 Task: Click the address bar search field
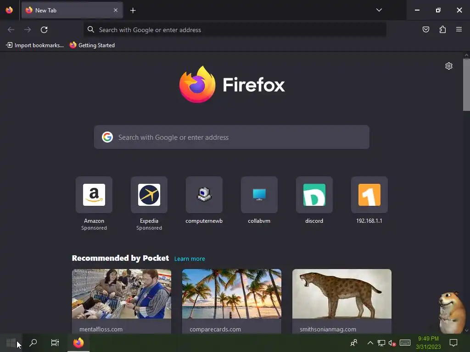235,30
